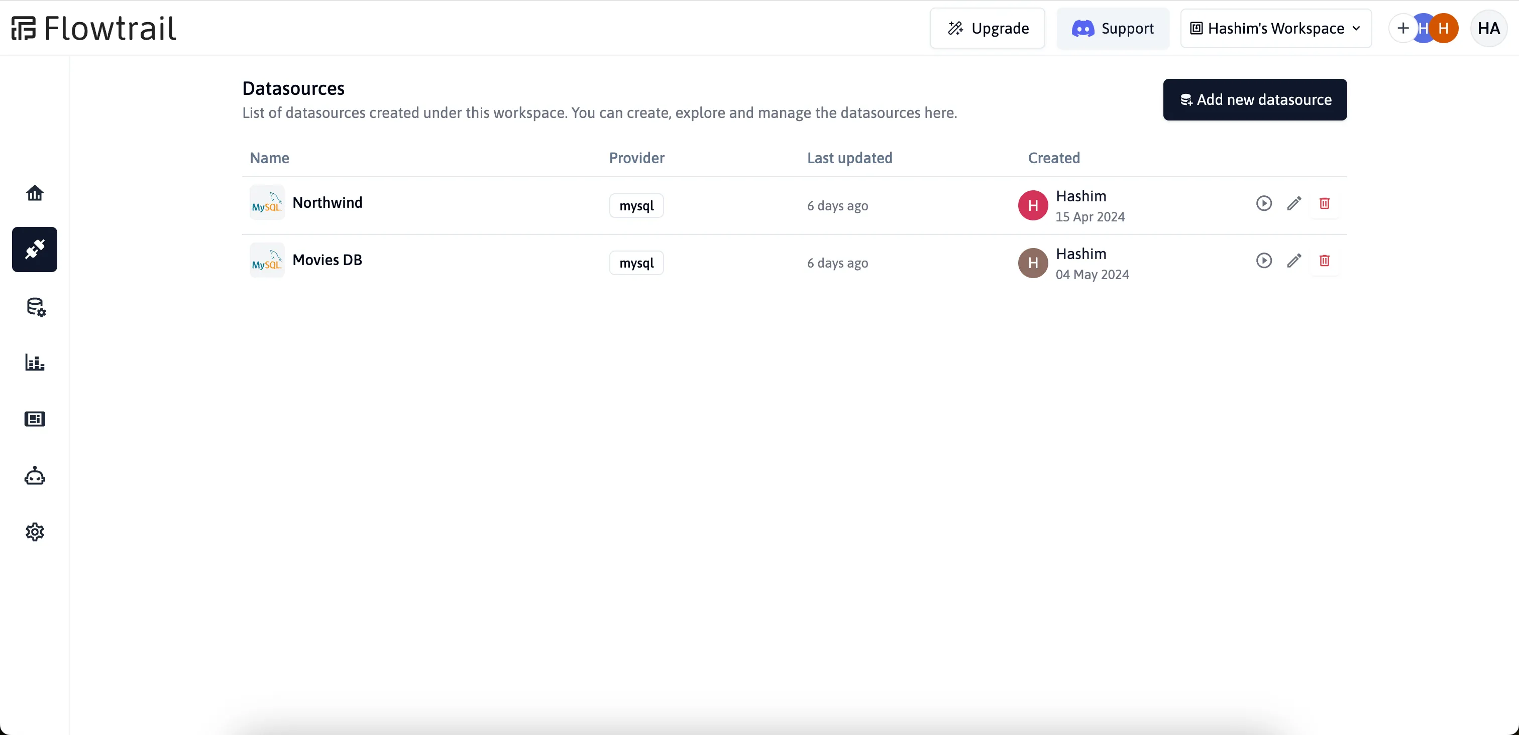Click the orange H member avatar
The height and width of the screenshot is (735, 1519).
pyautogui.click(x=1444, y=28)
